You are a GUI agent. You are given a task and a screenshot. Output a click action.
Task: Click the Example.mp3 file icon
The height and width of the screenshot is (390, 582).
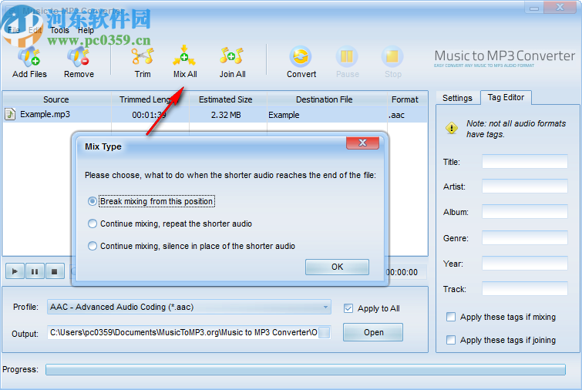click(10, 114)
